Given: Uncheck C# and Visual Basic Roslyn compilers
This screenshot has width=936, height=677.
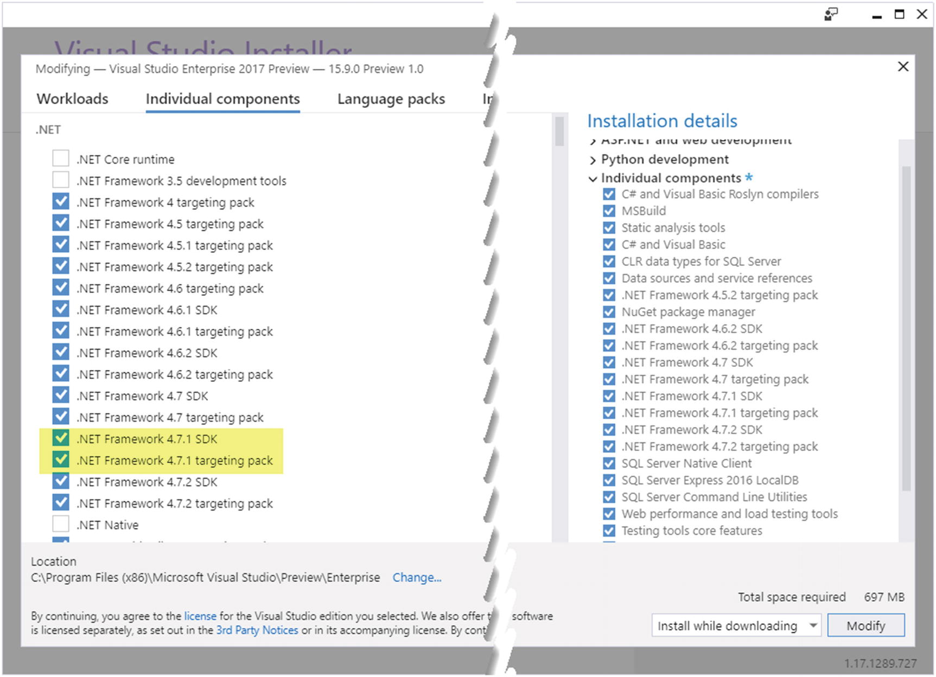Looking at the screenshot, I should [x=609, y=194].
